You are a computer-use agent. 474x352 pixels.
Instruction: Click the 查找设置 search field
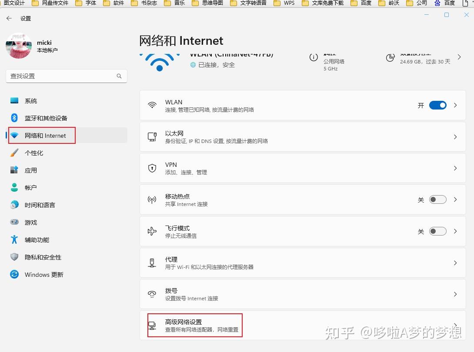[x=67, y=76]
